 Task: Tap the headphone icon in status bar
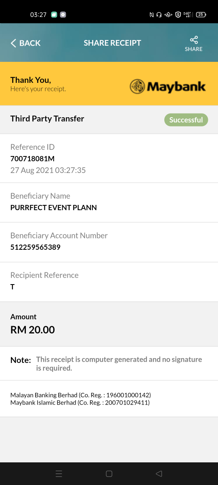pyautogui.click(x=159, y=15)
